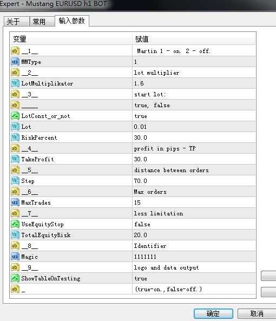Select the boolean icon beside UseEquityStop
Screen dimensions: 276x321
[15, 224]
